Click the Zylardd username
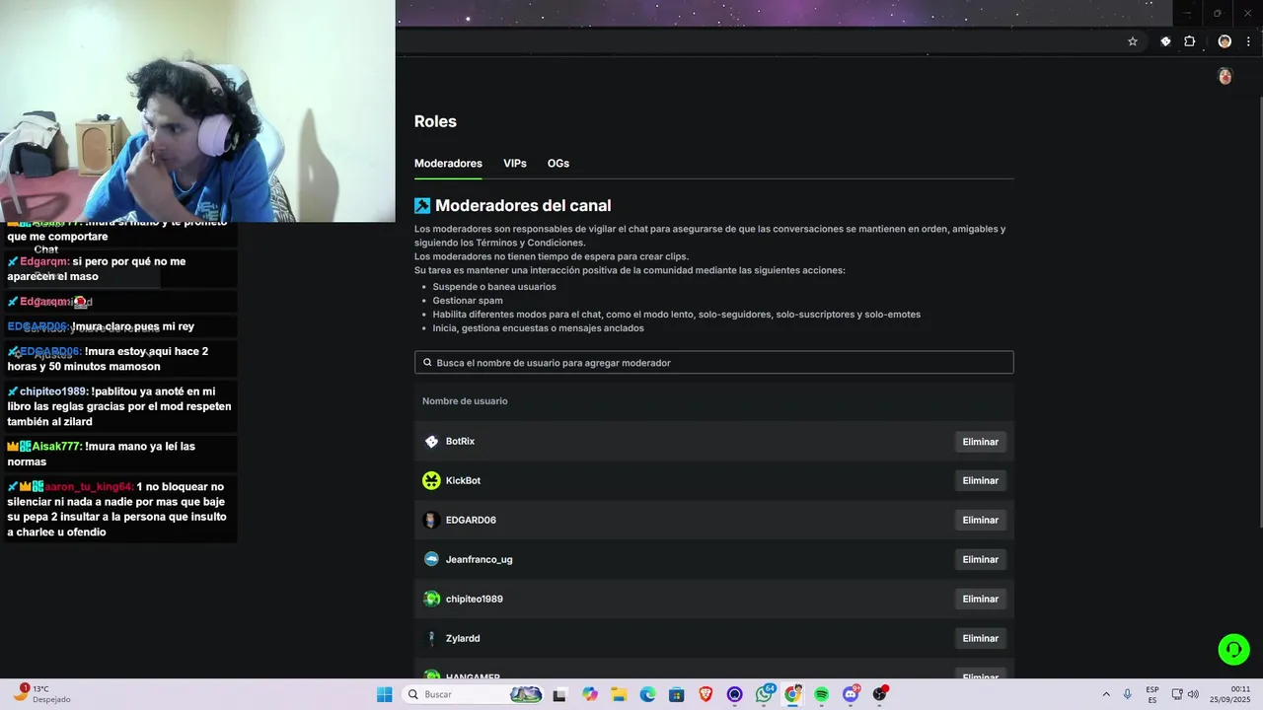Screen dimensions: 1263x710 coord(463,638)
